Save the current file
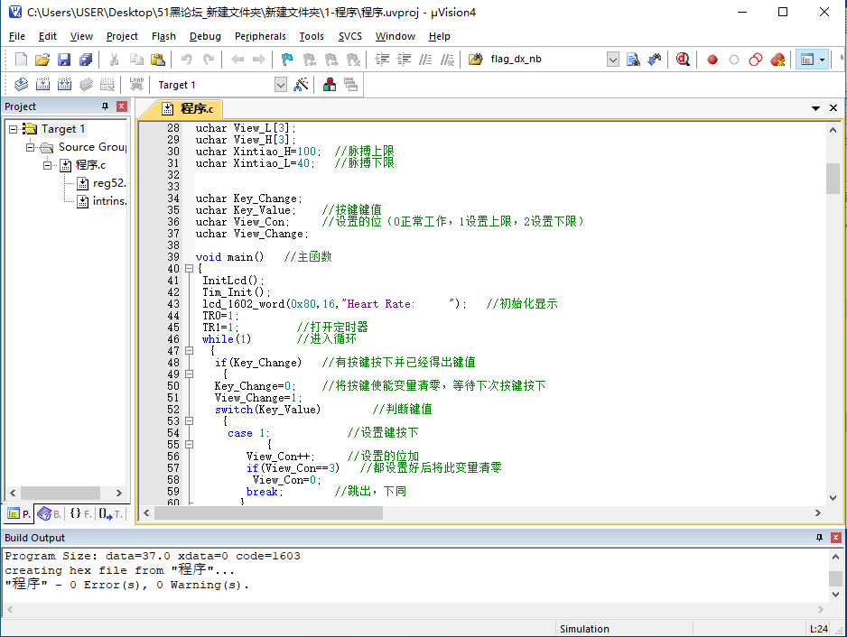847x637 pixels. pos(64,60)
